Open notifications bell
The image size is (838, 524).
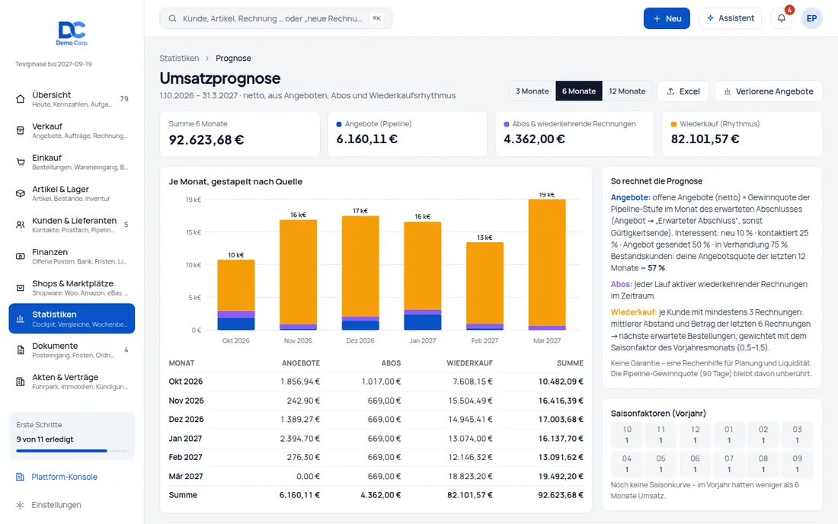pyautogui.click(x=782, y=18)
